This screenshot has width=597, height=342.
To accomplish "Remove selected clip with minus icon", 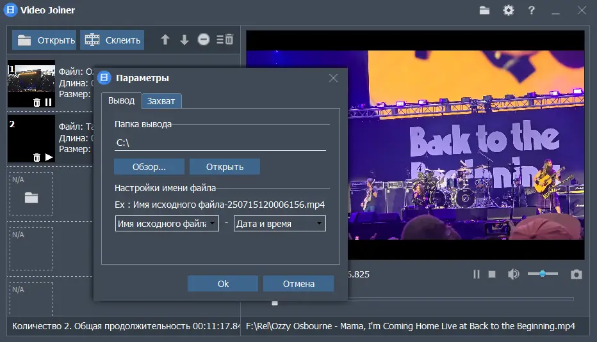I will (203, 39).
